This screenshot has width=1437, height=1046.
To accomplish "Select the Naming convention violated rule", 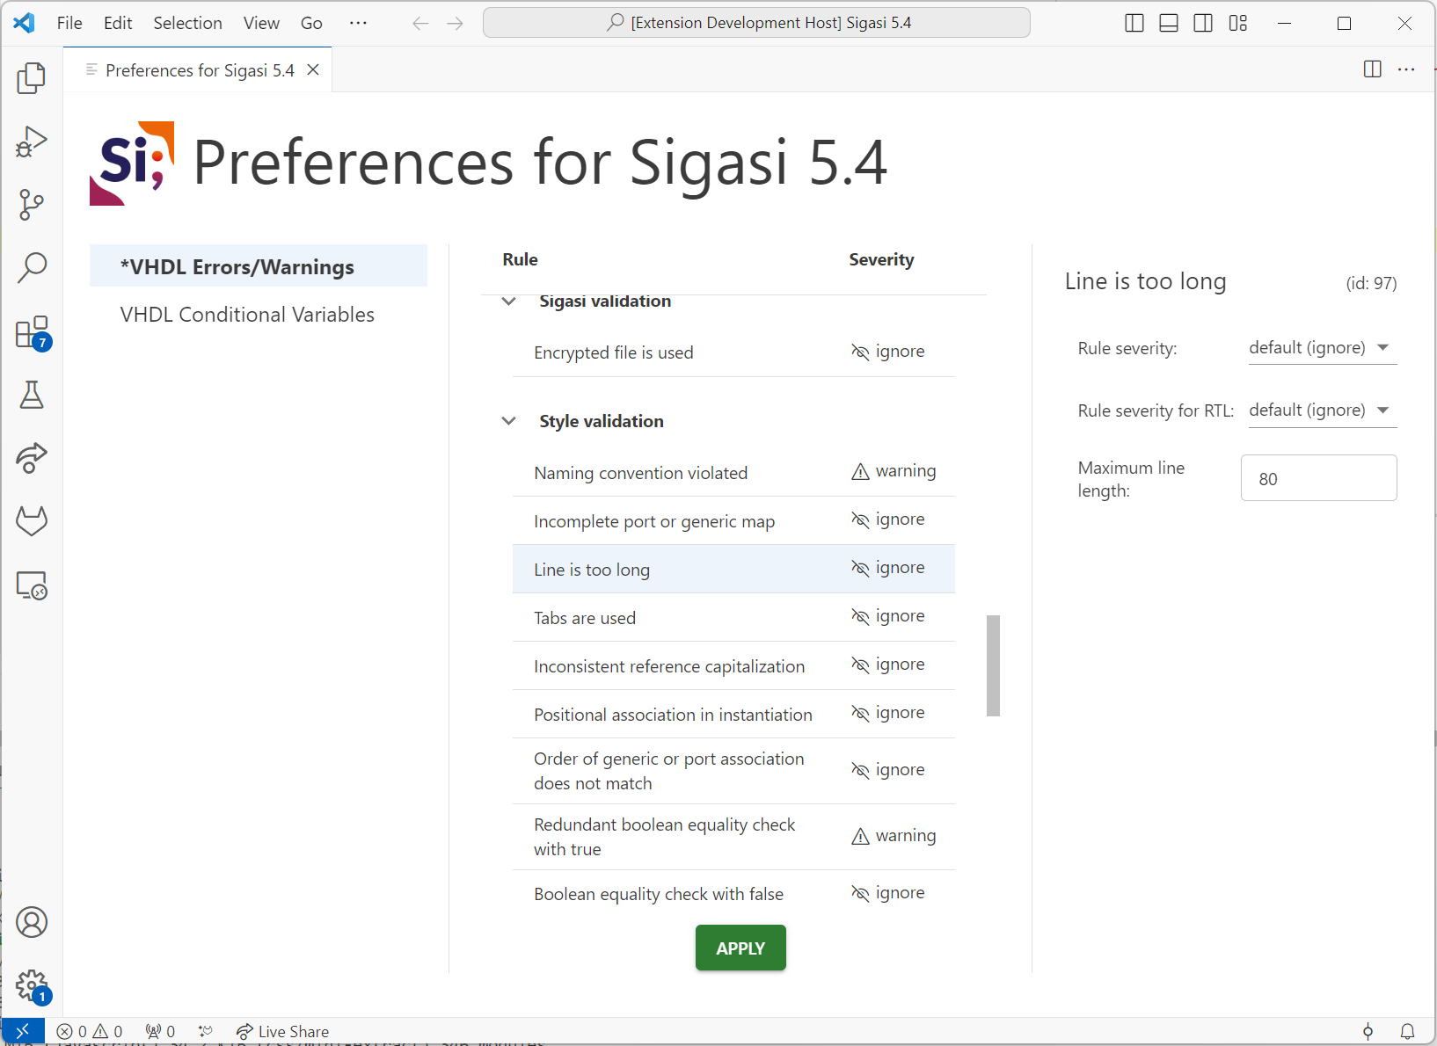I will pyautogui.click(x=733, y=473).
